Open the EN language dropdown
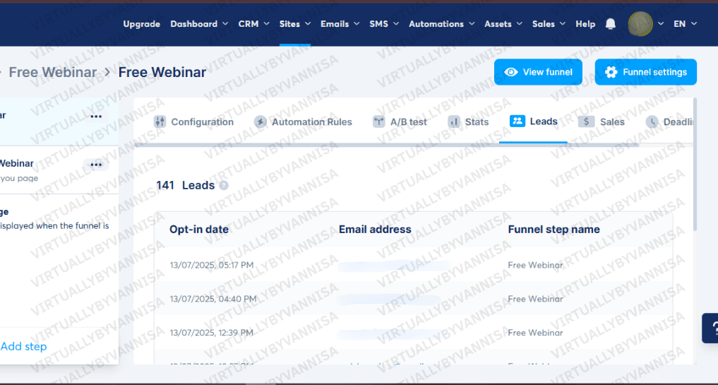 685,24
